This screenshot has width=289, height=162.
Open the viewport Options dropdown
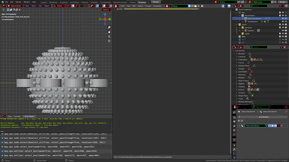(x=106, y=10)
